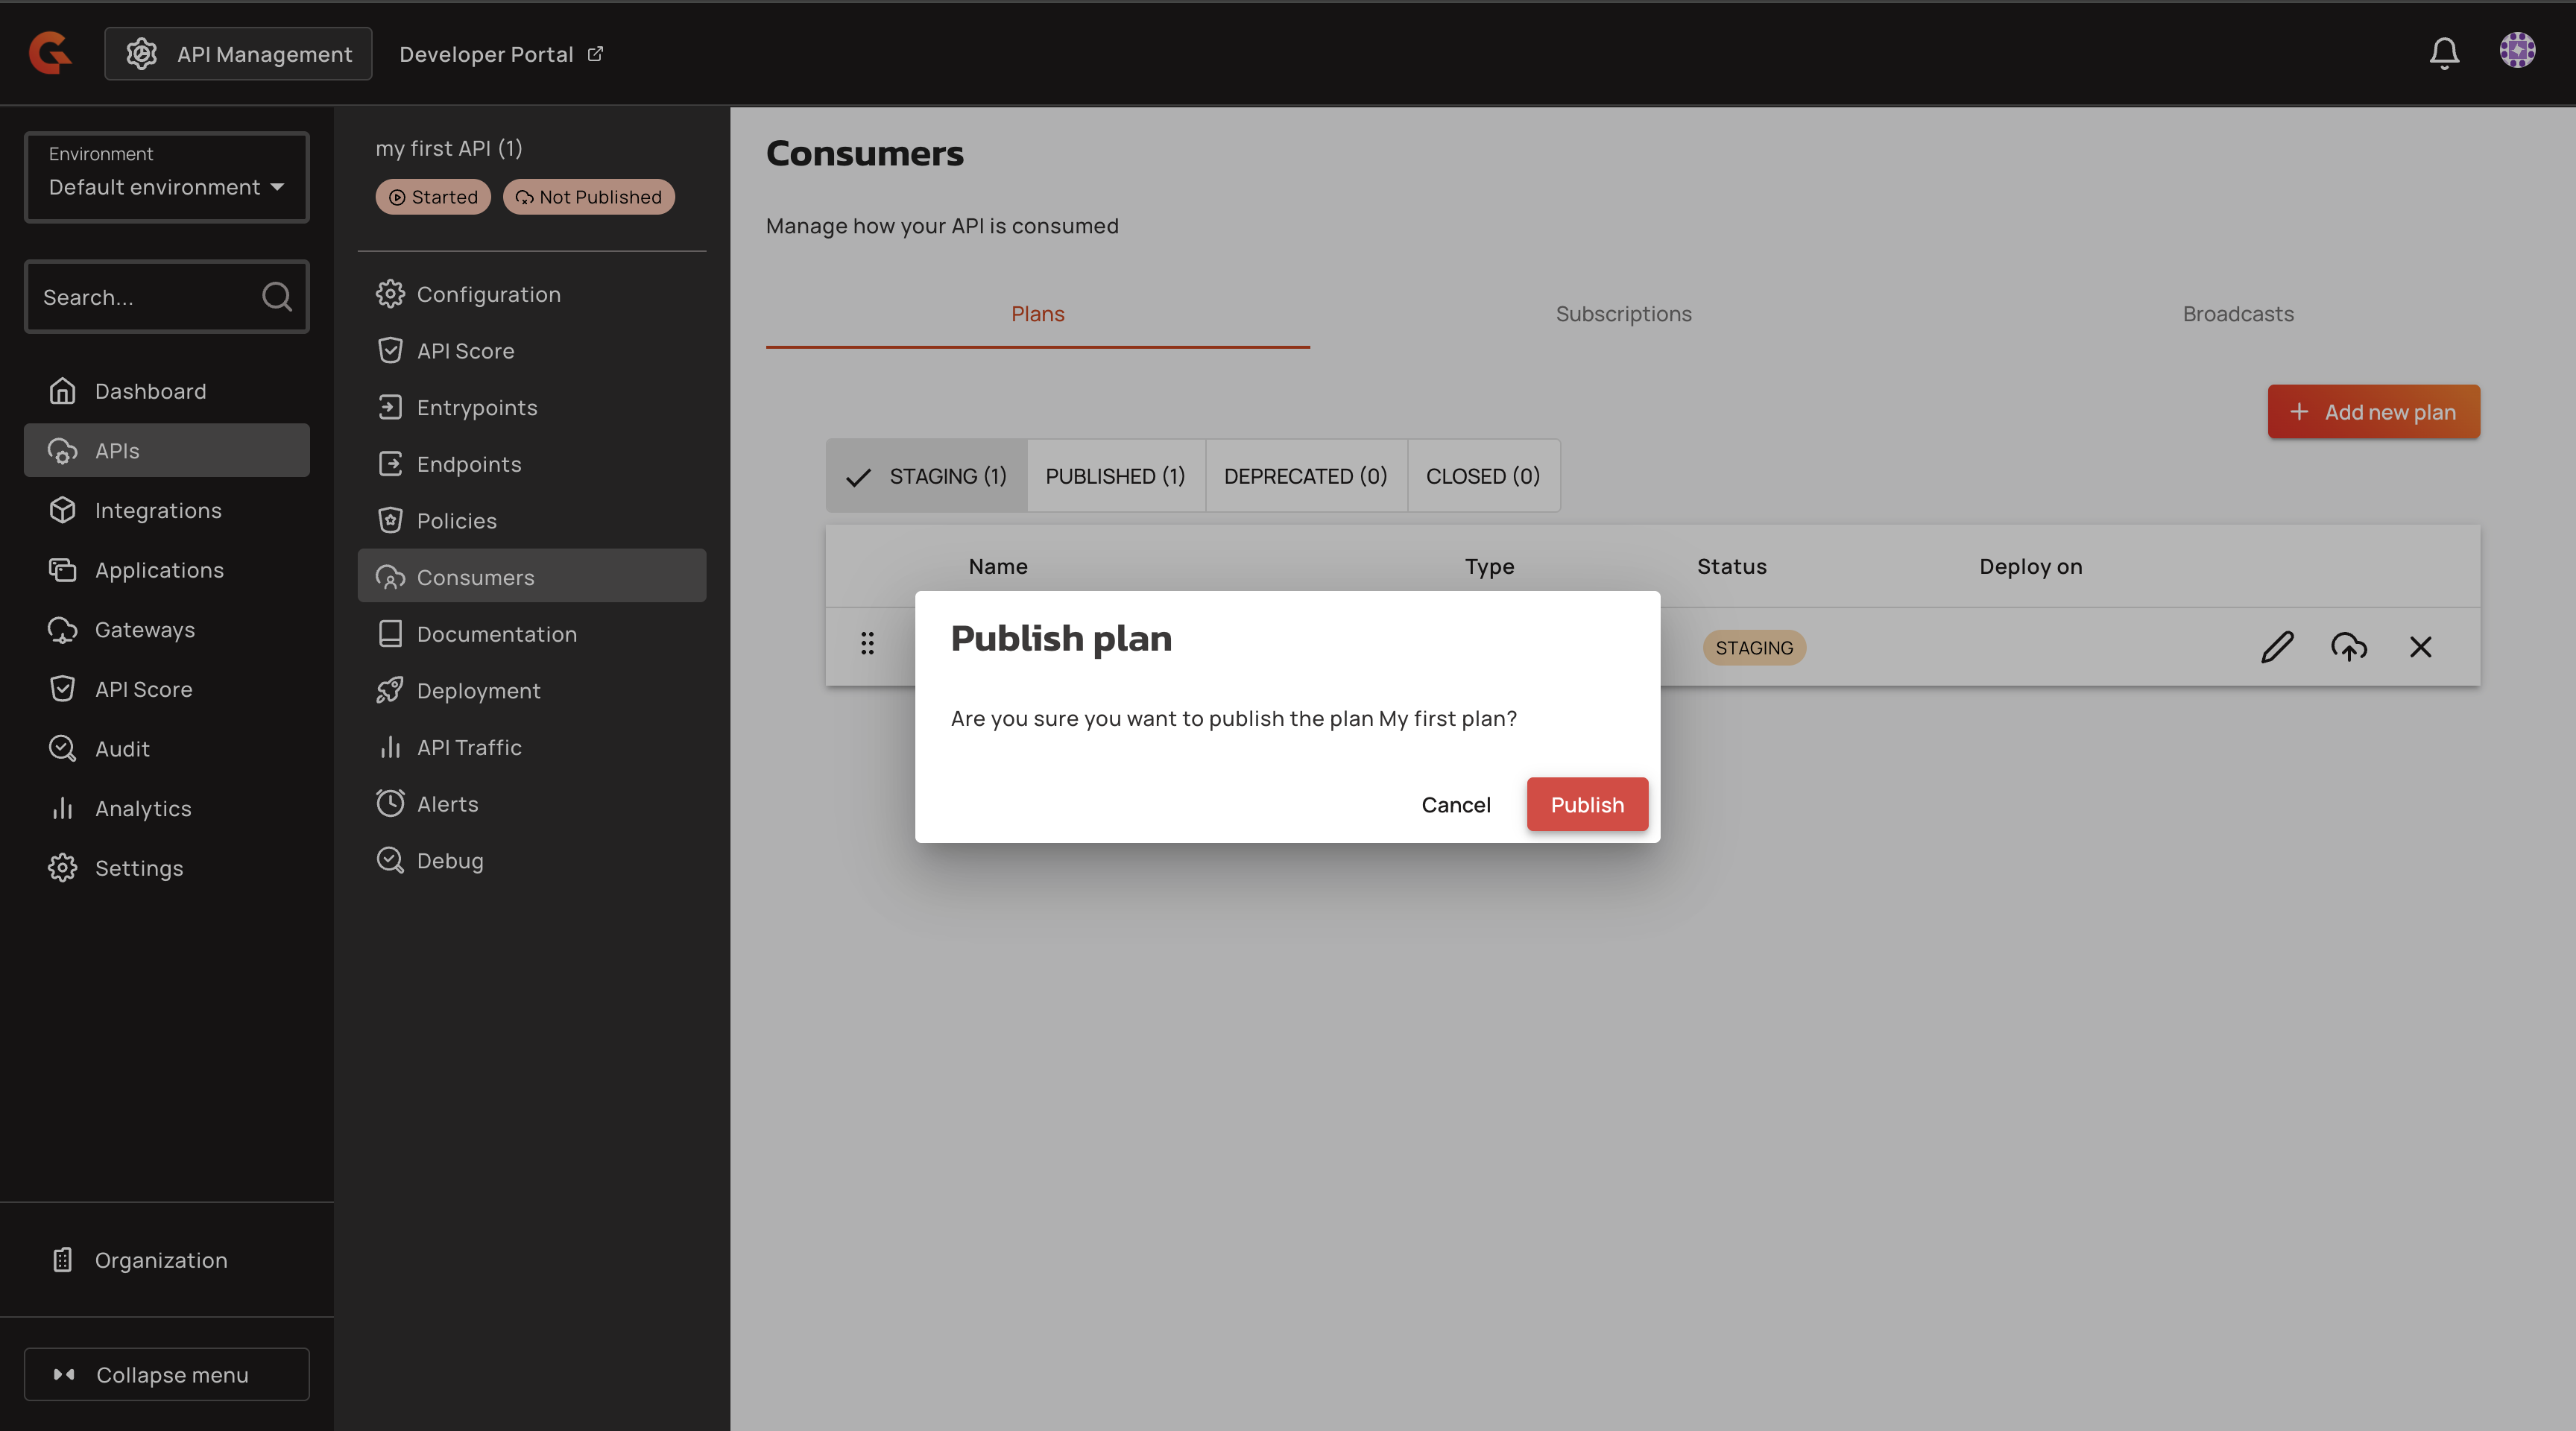Confirm with the Publish button

click(x=1586, y=805)
